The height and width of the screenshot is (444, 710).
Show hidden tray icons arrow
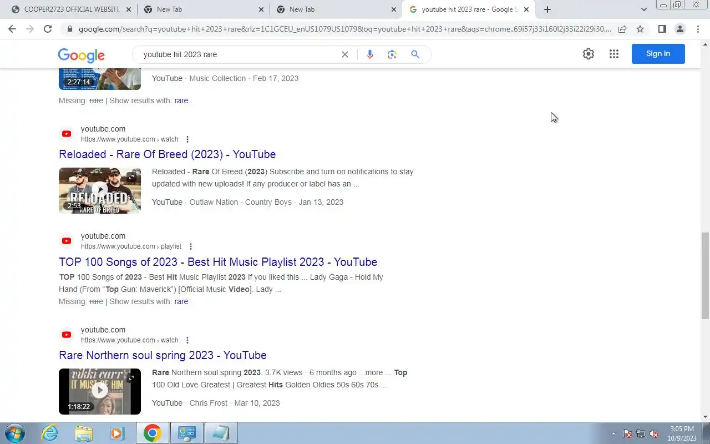(x=613, y=433)
